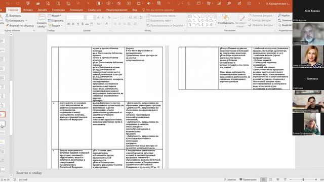Select the oval shape in shapes gallery
The image size is (324, 182).
coord(207,16)
